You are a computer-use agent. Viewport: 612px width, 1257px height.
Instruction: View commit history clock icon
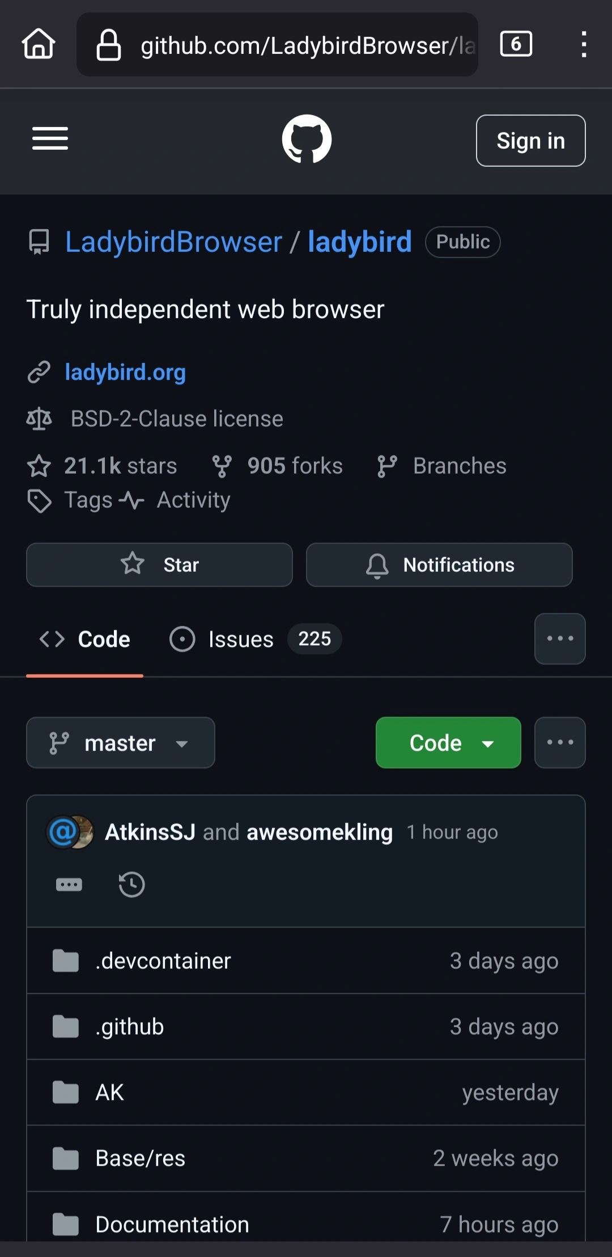131,884
